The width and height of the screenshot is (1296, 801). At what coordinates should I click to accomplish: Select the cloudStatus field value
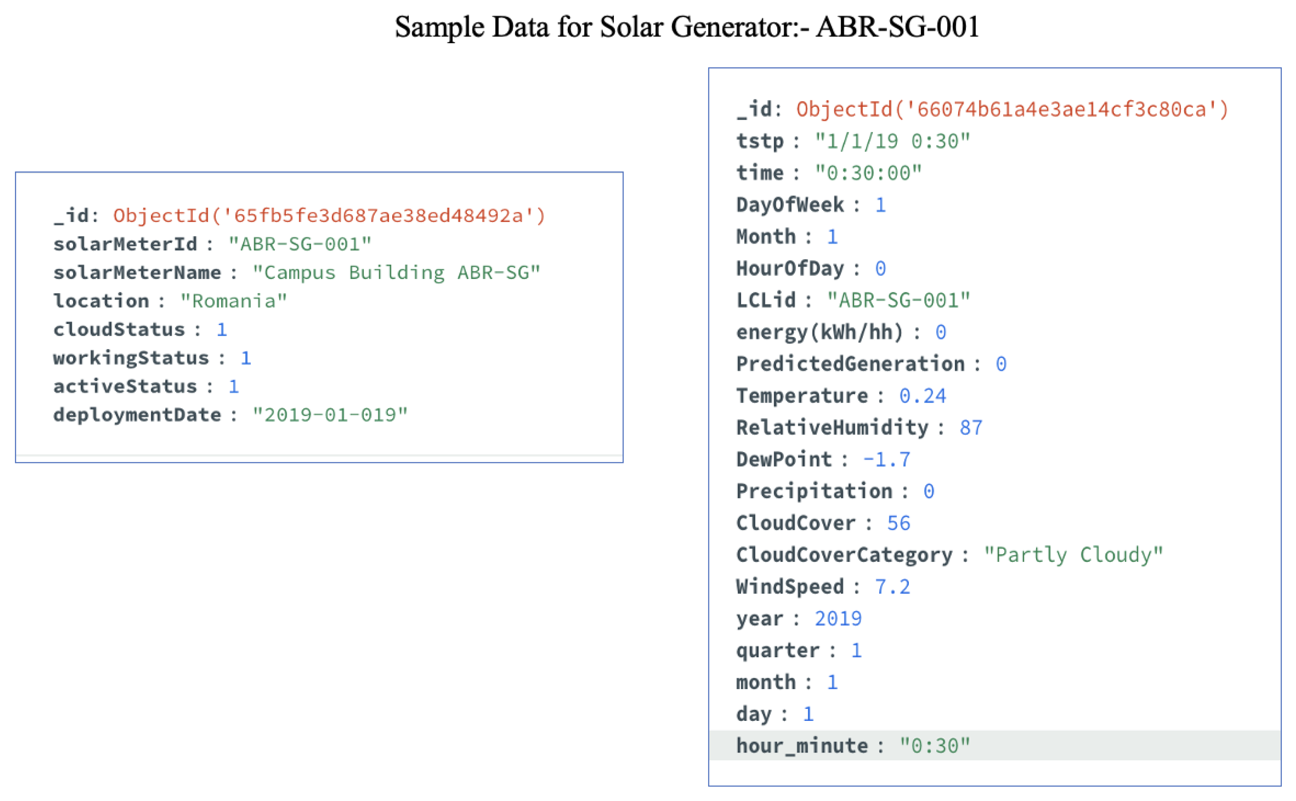[x=221, y=330]
